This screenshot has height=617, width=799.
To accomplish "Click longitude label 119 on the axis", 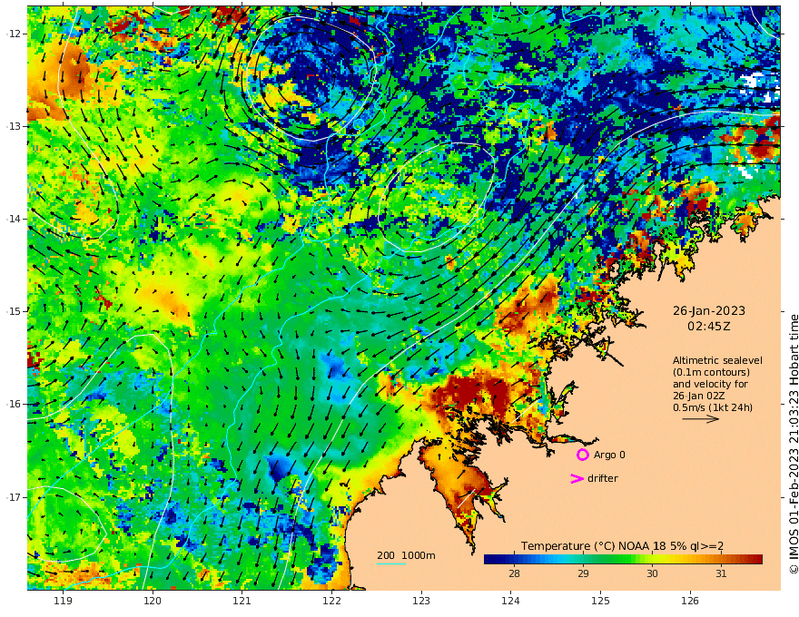I will point(64,601).
